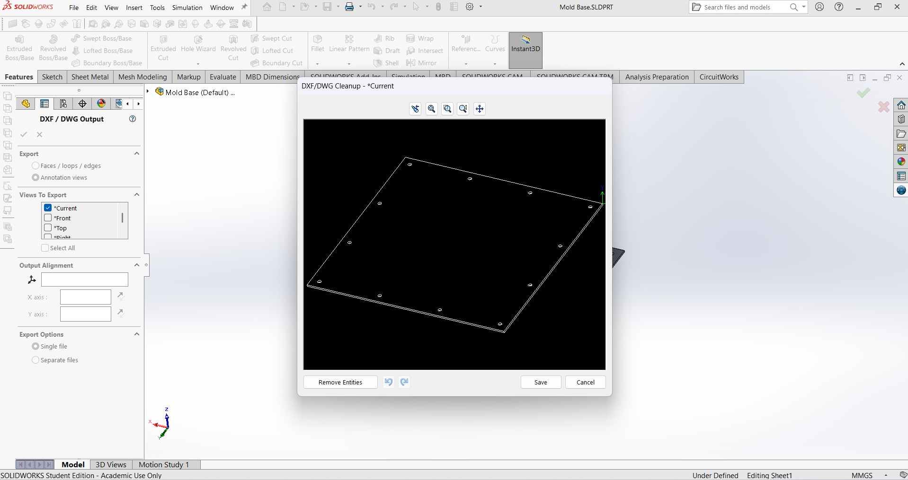Check the *Front view checkbox
Viewport: 908px width, 480px height.
(x=48, y=218)
